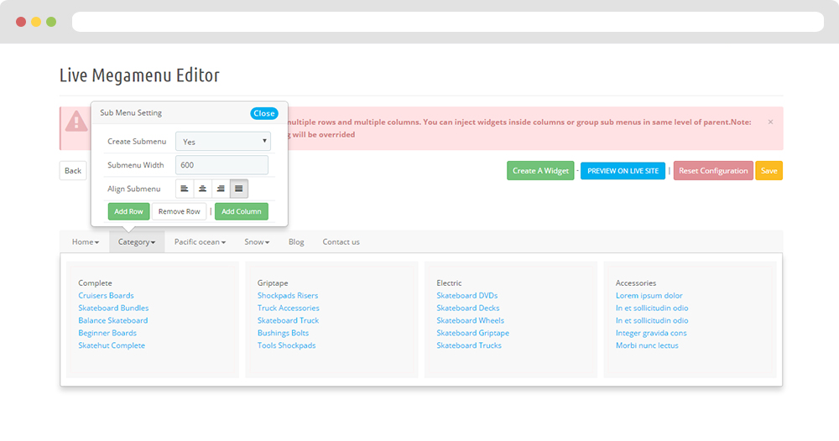The height and width of the screenshot is (441, 839).
Task: Open the Create Submenu dropdown
Action: tap(223, 142)
